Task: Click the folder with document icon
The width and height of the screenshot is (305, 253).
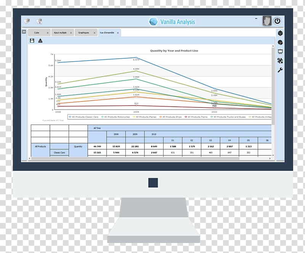Action: tap(39, 21)
